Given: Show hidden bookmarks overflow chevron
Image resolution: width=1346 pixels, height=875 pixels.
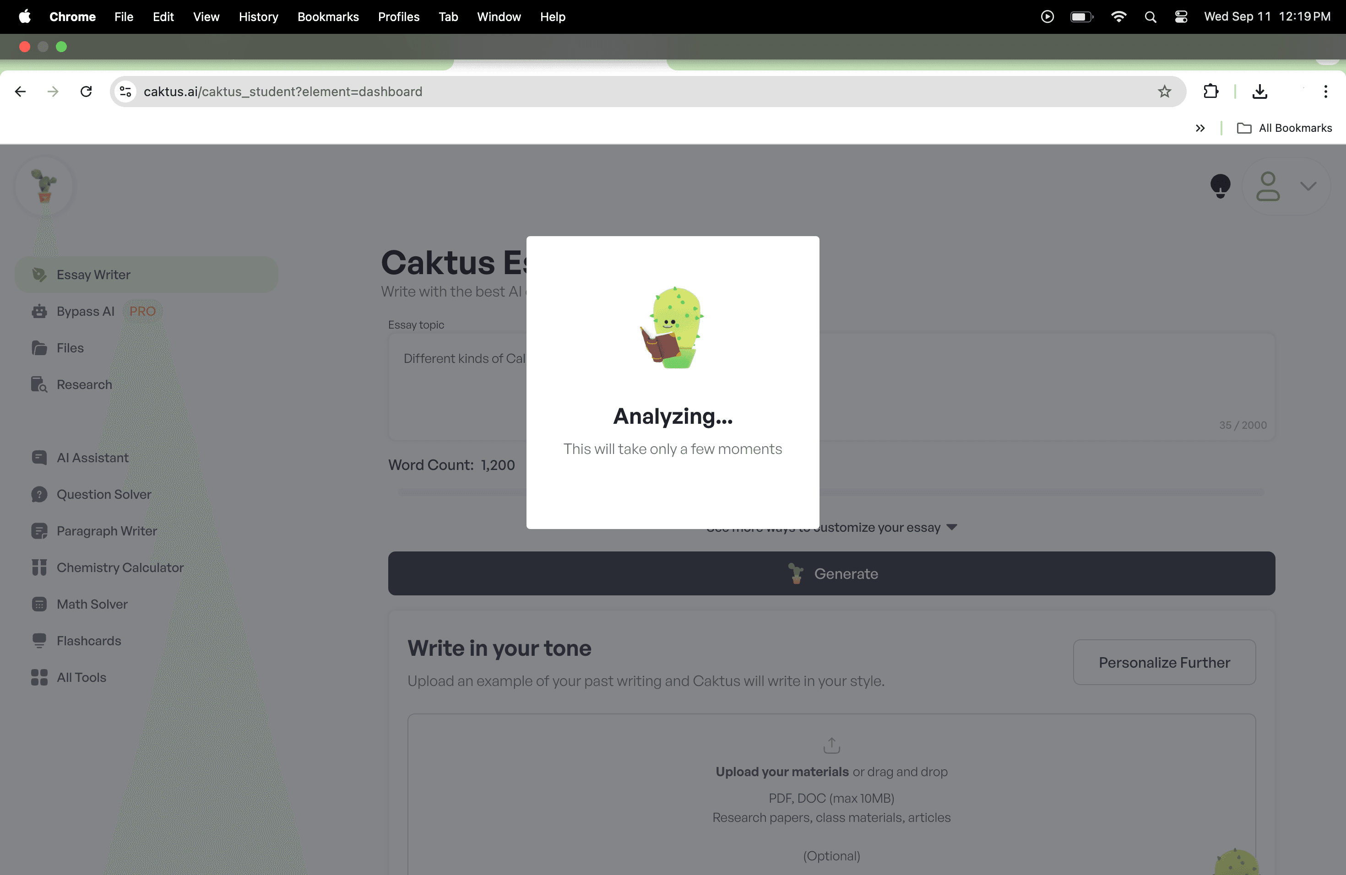Looking at the screenshot, I should coord(1200,128).
